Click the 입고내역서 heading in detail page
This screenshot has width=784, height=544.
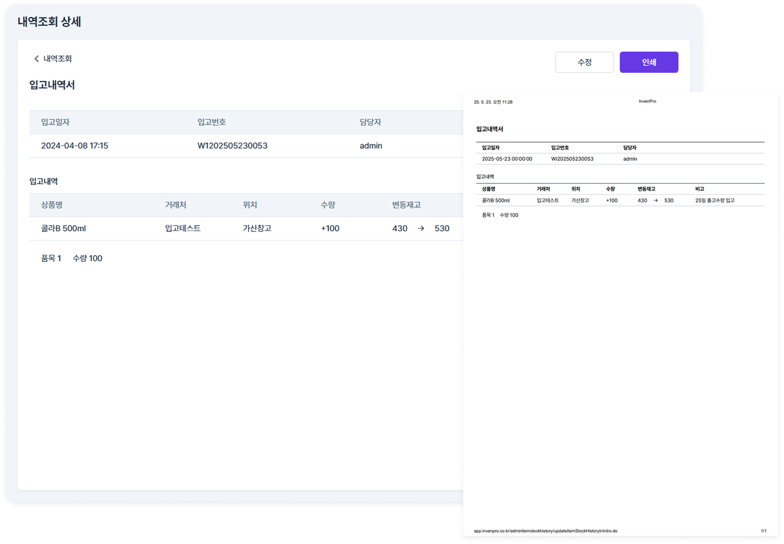point(52,85)
